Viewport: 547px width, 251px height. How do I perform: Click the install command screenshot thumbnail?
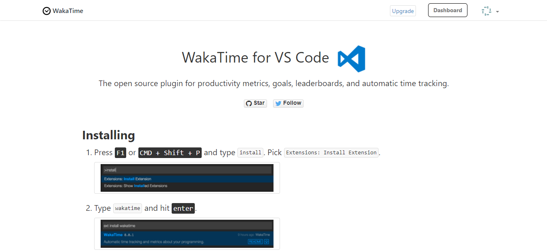coord(187,178)
